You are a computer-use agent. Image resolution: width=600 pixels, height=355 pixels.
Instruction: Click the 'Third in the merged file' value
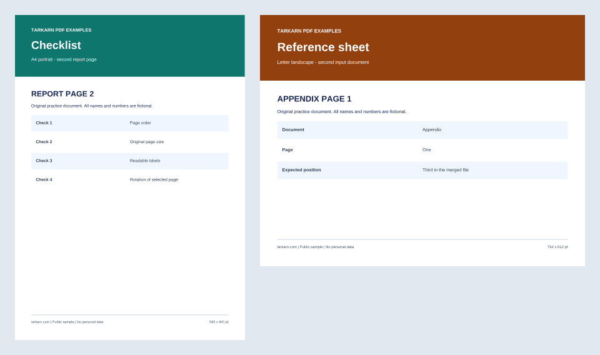(x=446, y=170)
